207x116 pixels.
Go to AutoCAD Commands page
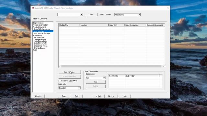42,29
